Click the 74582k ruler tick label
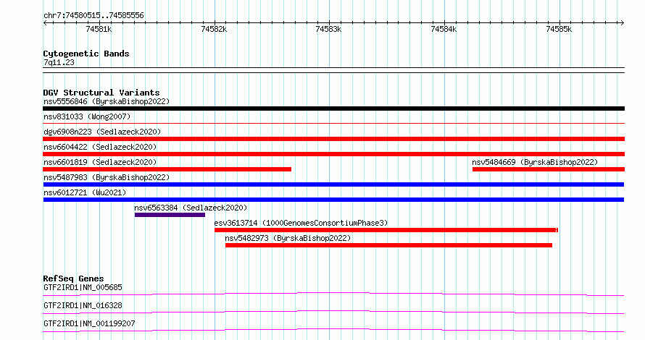The height and width of the screenshot is (340, 645). pos(214,29)
